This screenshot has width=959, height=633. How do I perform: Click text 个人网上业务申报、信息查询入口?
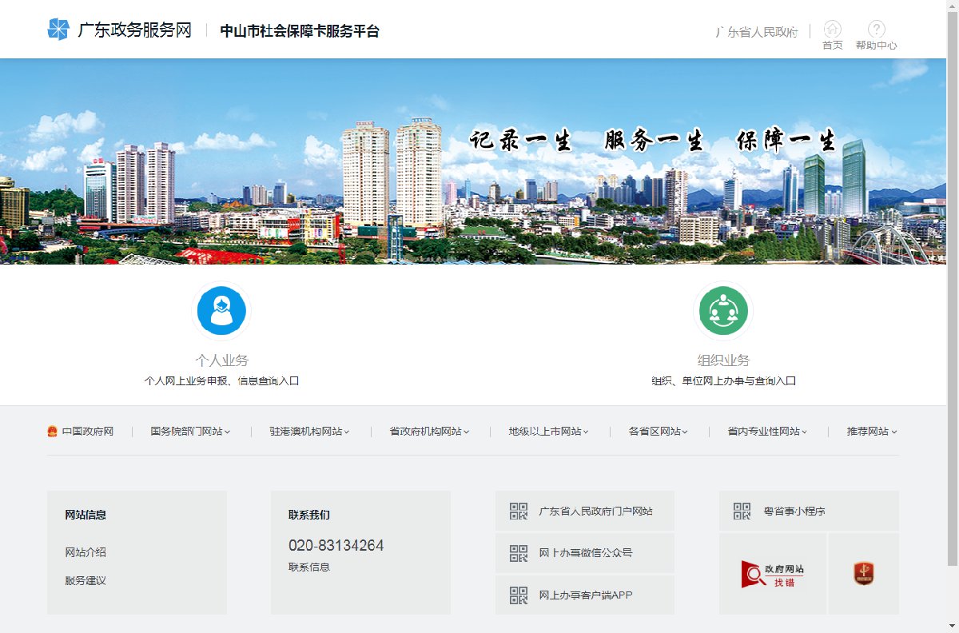pos(221,381)
